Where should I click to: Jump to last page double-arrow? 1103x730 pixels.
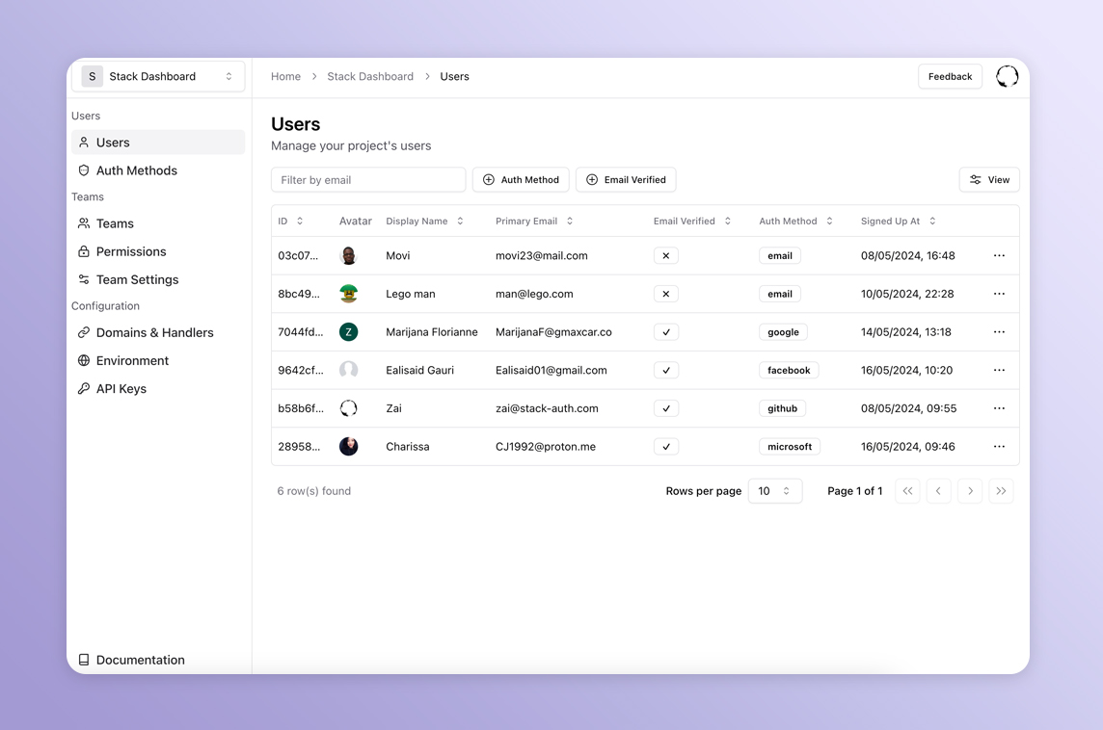pyautogui.click(x=1001, y=491)
